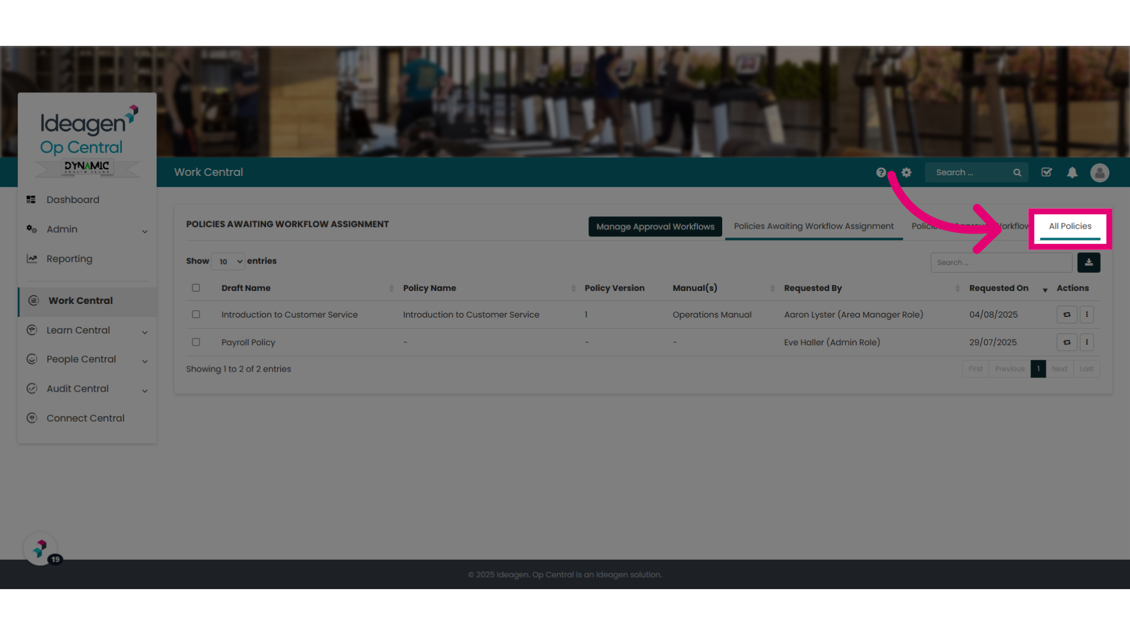1130x635 pixels.
Task: Click the magnifier icon in top search
Action: tap(1017, 172)
